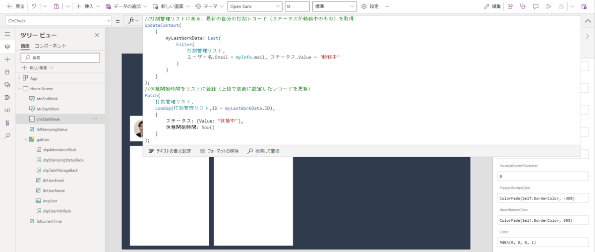
Task: Open the 挿入 insert menu
Action: point(88,6)
